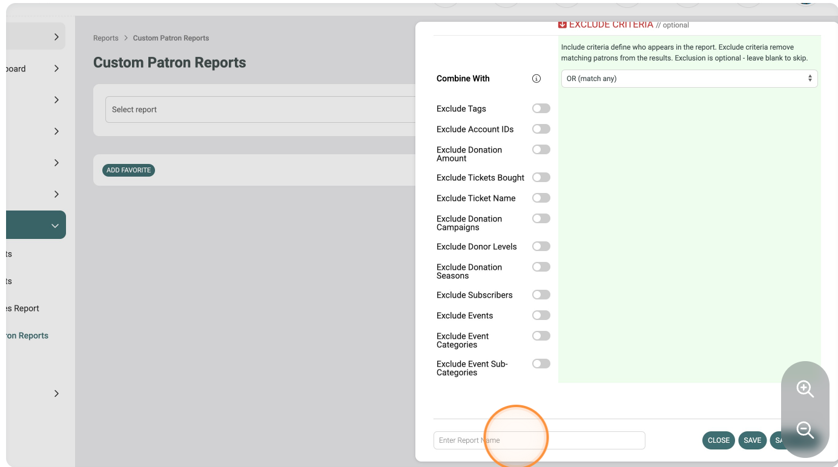Click the "// optional" text
838x467 pixels.
click(x=673, y=25)
